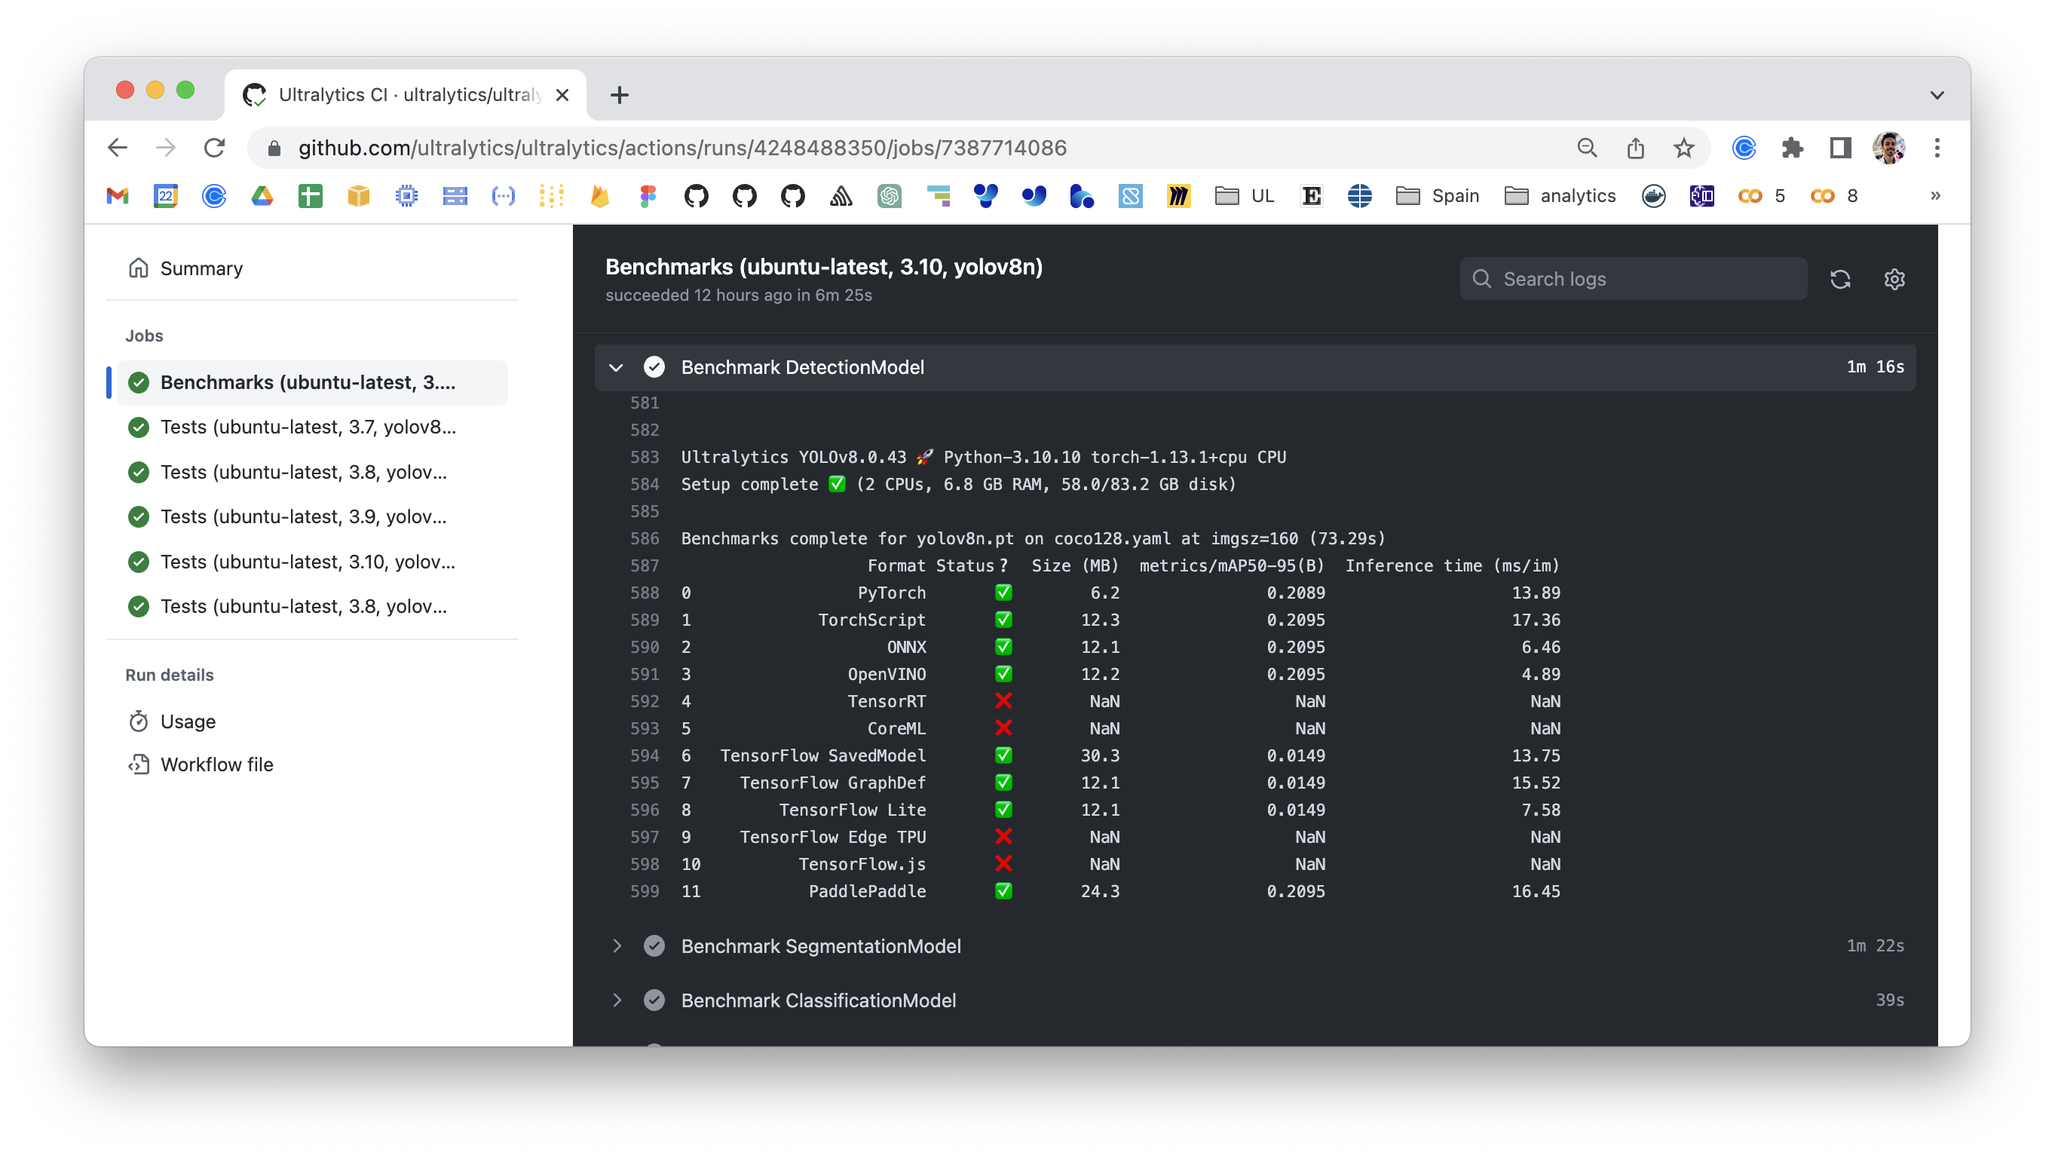
Task: Open the log display settings gear
Action: [x=1894, y=278]
